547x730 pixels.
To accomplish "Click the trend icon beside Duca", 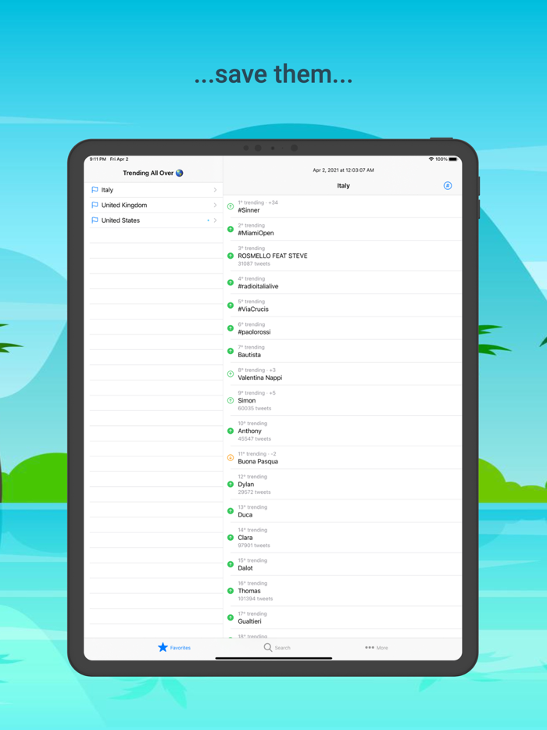I will click(x=231, y=511).
